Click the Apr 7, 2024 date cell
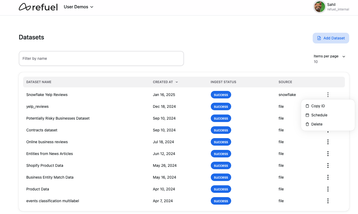Image resolution: width=358 pixels, height=214 pixels. [163, 201]
